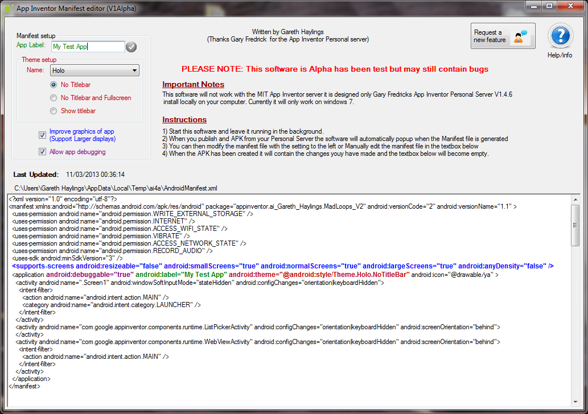Click the WebViewActivity activity line

coord(258,342)
